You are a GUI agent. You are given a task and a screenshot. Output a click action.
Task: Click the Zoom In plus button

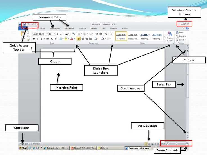[x=187, y=144]
